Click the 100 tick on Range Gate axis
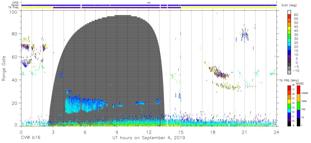The height and width of the screenshot is (143, 311). (x=14, y=12)
